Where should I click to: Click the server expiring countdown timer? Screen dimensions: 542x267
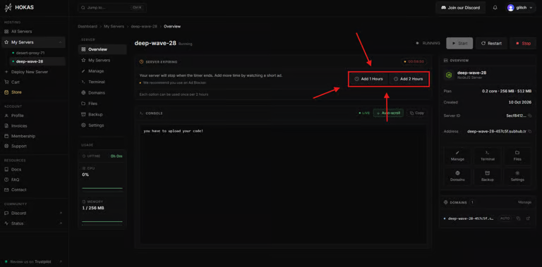tap(414, 61)
